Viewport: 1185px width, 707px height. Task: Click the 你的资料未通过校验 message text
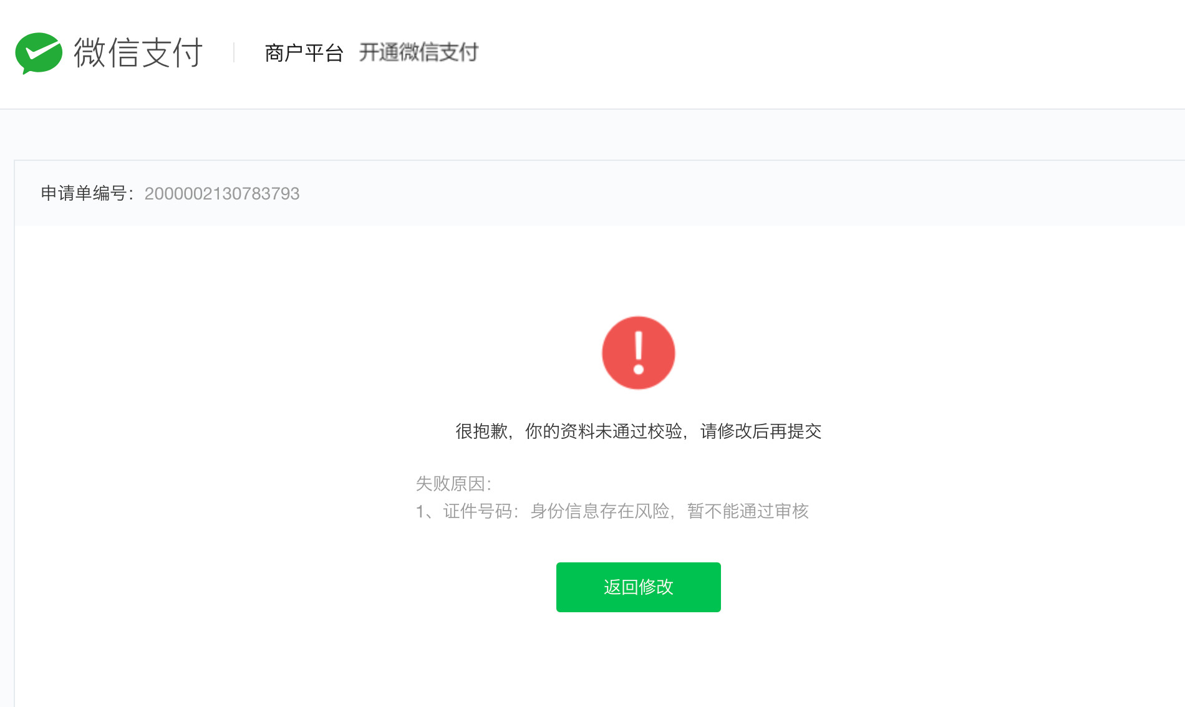click(604, 431)
